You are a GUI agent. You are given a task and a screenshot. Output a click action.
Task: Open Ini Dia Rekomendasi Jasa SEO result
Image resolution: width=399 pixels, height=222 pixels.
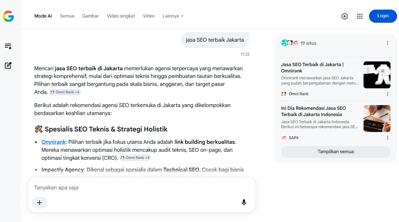(x=313, y=111)
